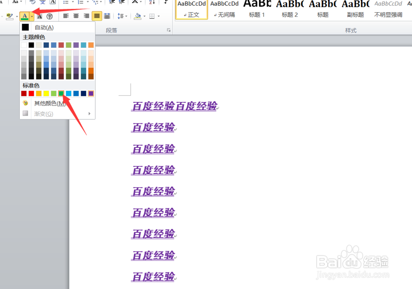
Task: Toggle justify alignment
Action: (x=97, y=16)
